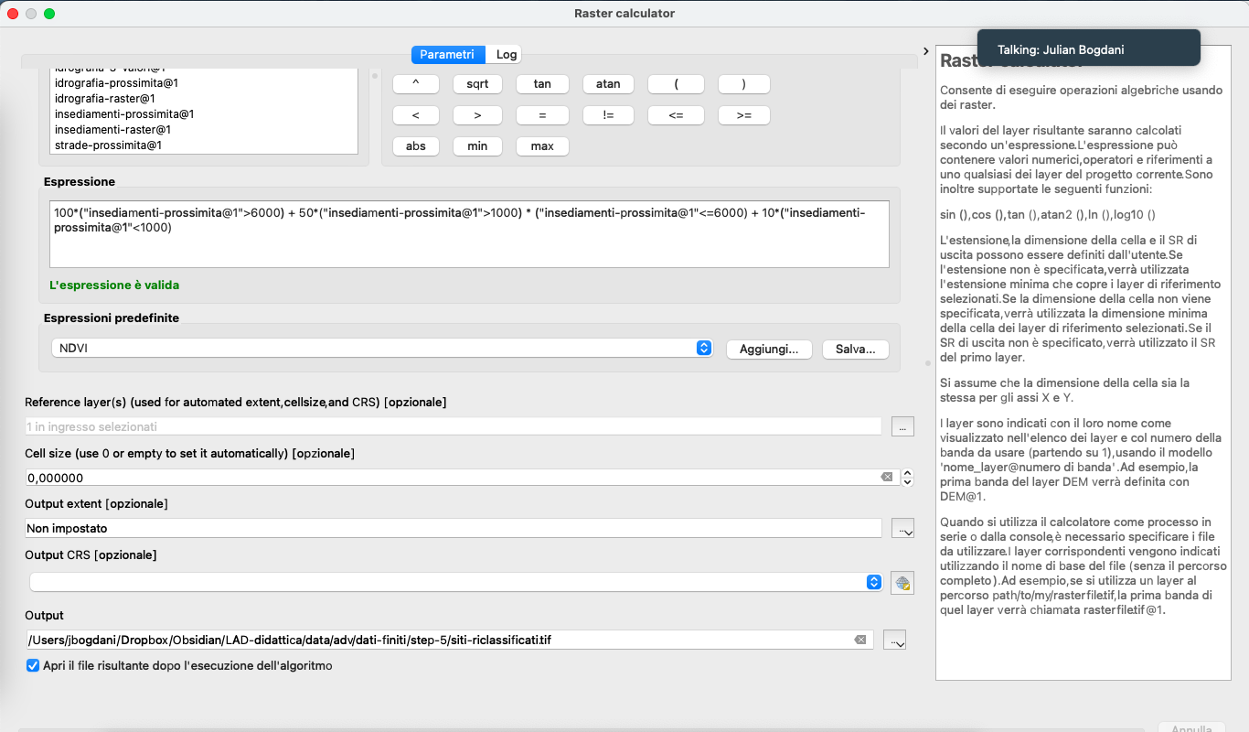Select strade-prossimita@1 from the layer list

pos(108,145)
